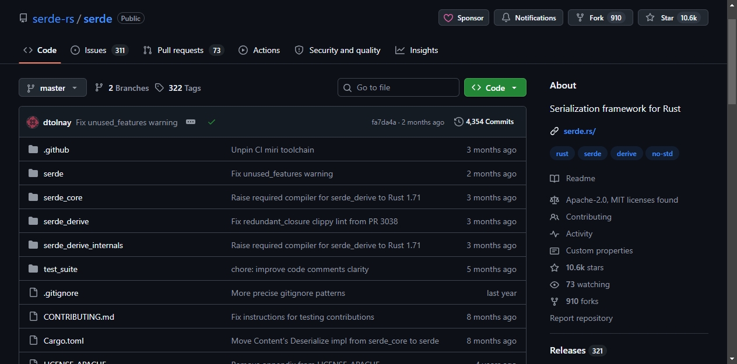This screenshot has width=737, height=364.
Task: Open the Security and quality tab
Action: click(x=338, y=50)
